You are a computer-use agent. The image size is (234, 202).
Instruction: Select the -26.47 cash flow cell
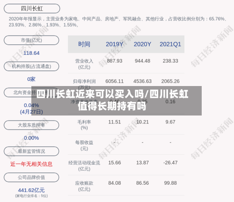pyautogui.click(x=170, y=163)
